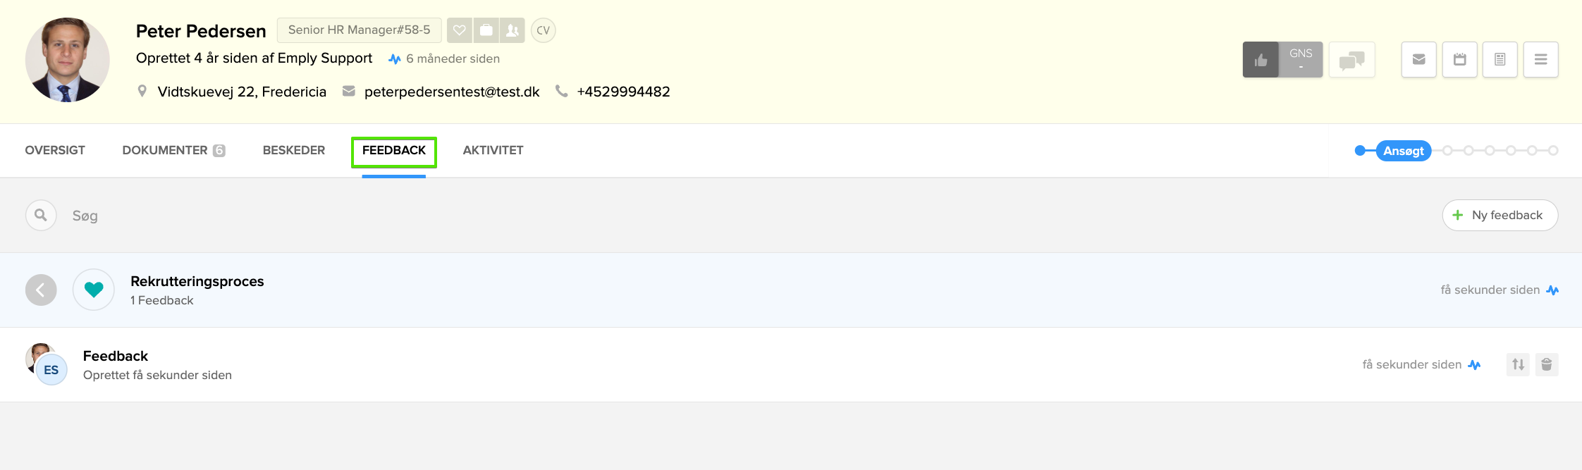Open the CV round button
Viewport: 1582px width, 470px height.
[543, 30]
